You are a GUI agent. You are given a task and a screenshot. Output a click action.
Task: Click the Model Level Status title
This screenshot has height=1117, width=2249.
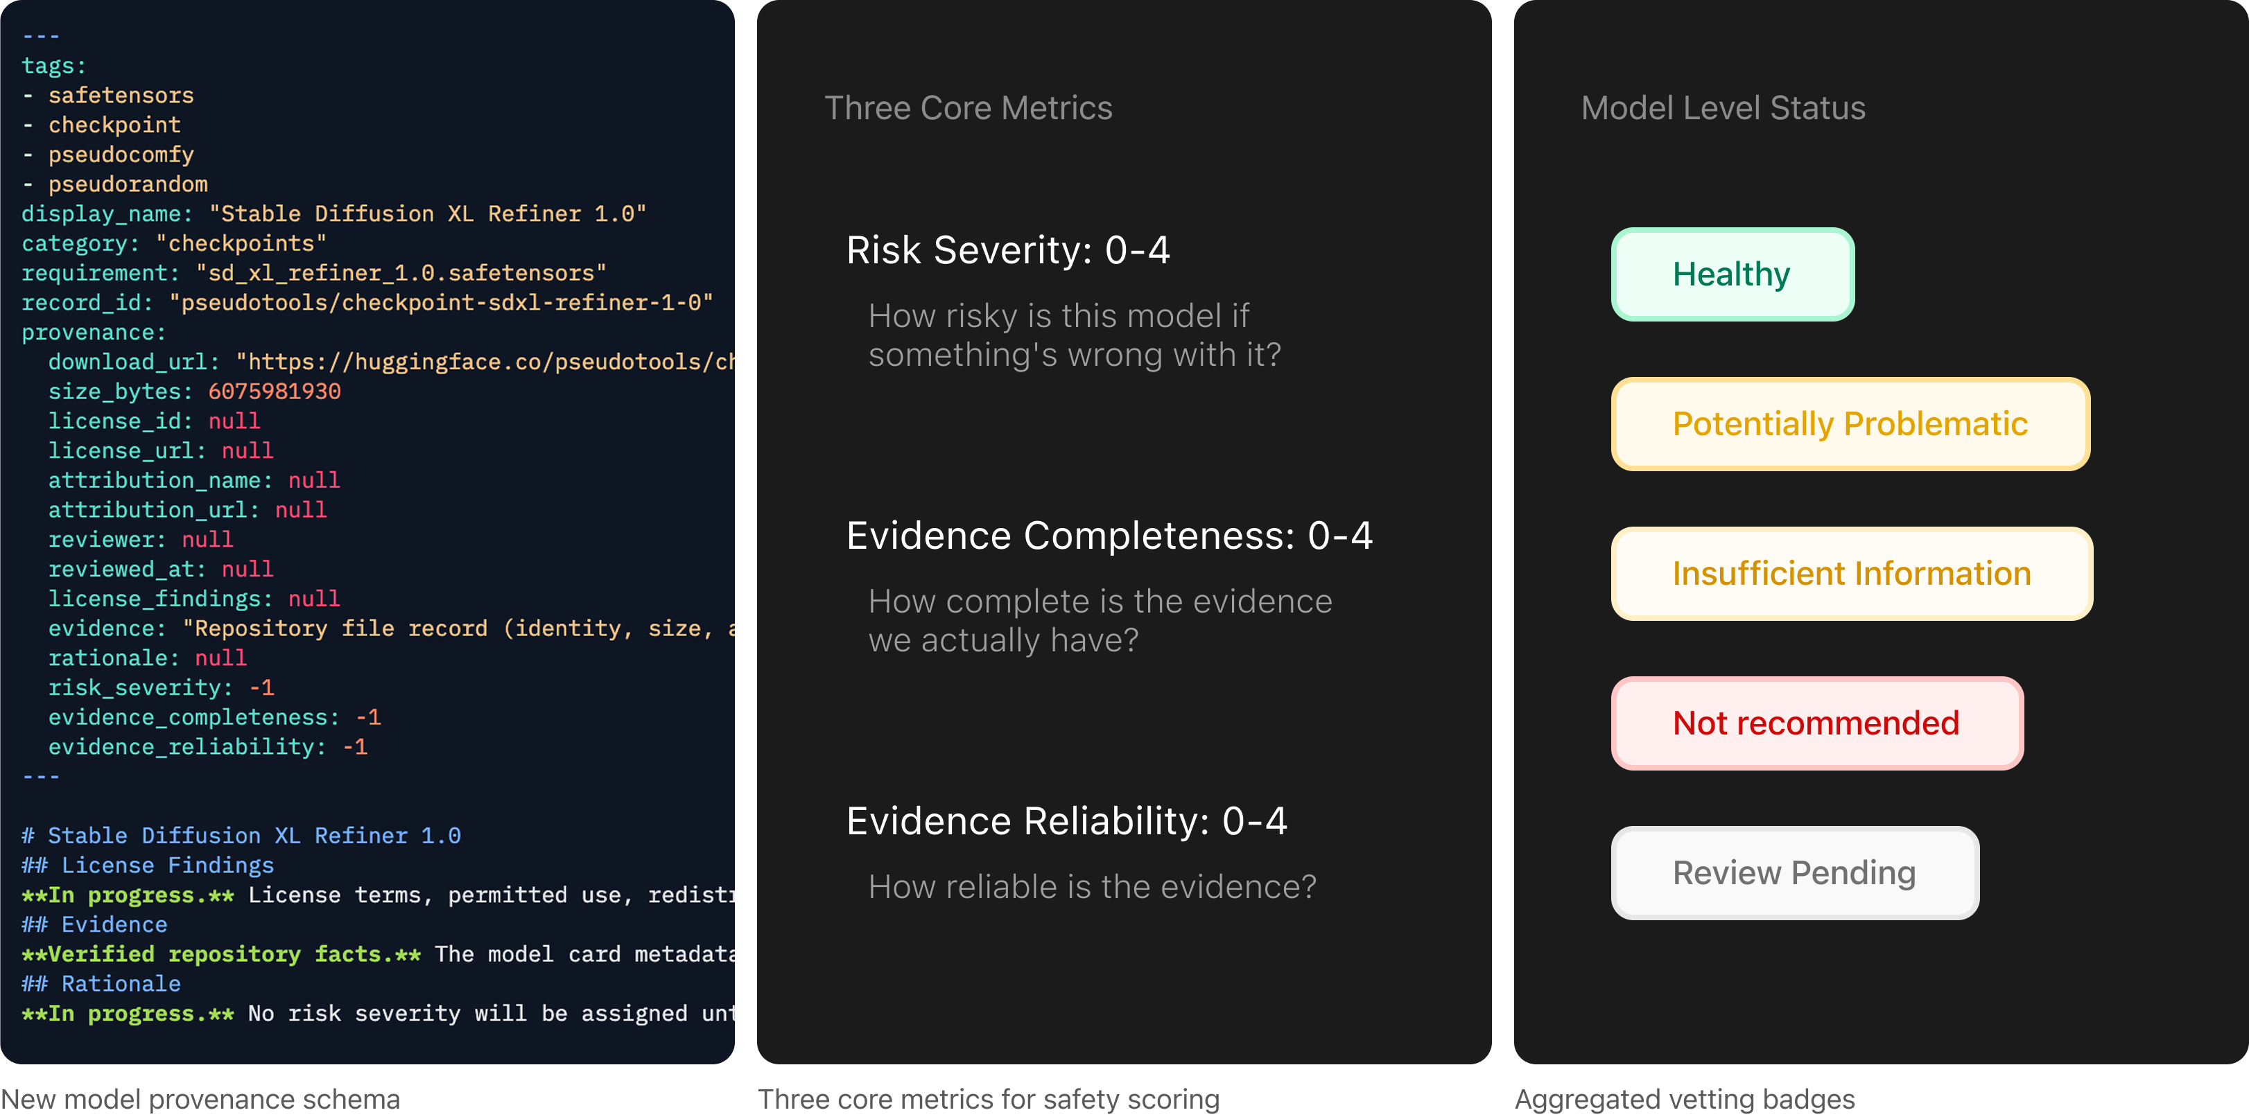1723,108
